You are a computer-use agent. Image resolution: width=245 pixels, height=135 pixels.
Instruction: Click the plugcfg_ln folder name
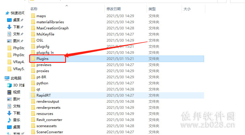(45, 52)
